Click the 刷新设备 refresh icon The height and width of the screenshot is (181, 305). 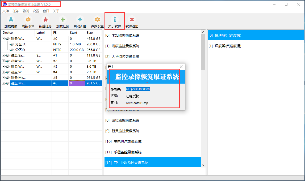click(28, 20)
